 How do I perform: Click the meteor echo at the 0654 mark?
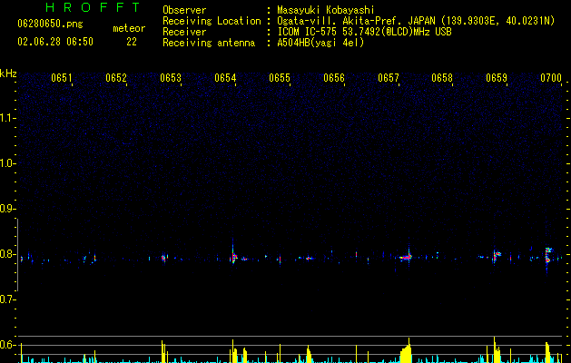(x=233, y=258)
